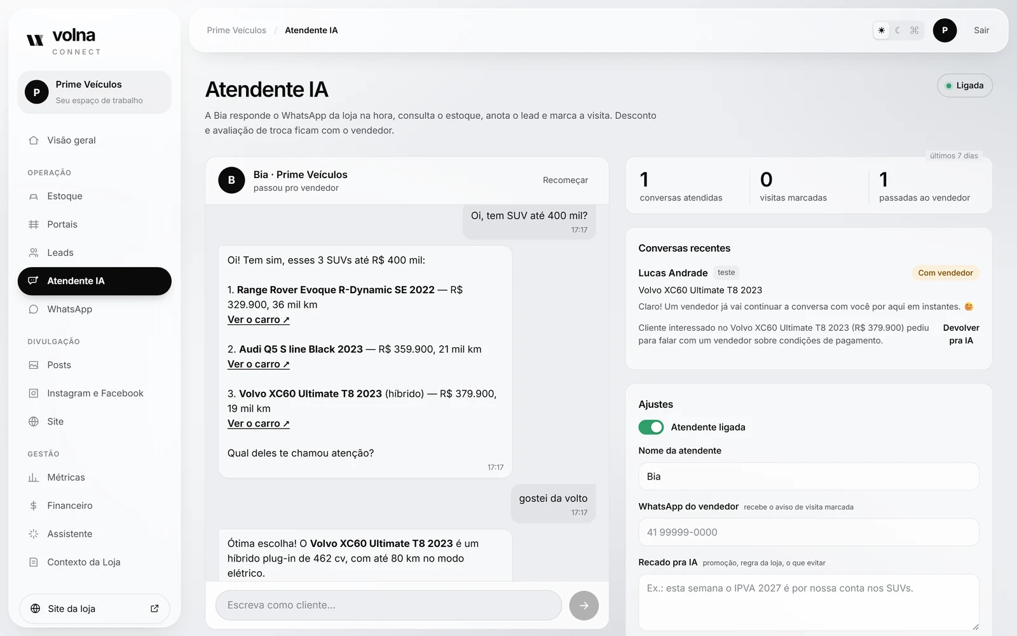Click the Escreva como cliente message field
The height and width of the screenshot is (636, 1017).
[388, 605]
